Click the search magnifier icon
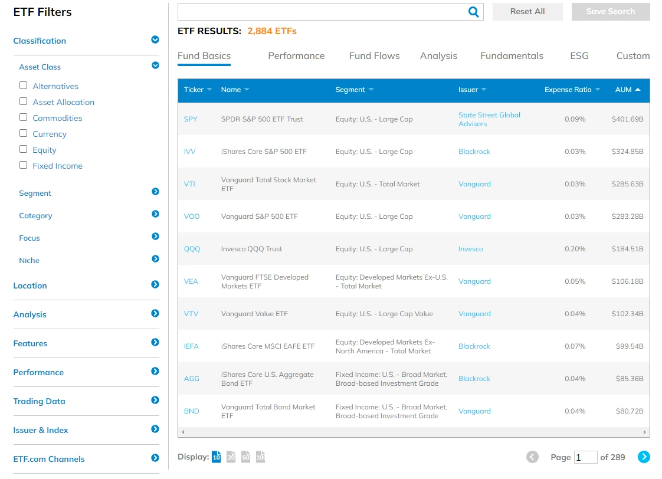 pos(473,12)
